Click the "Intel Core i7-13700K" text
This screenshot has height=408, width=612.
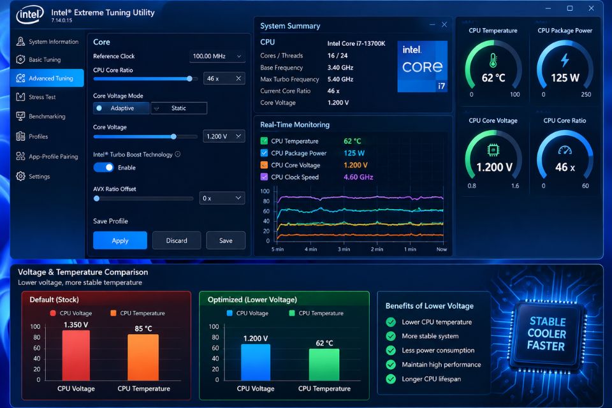356,43
